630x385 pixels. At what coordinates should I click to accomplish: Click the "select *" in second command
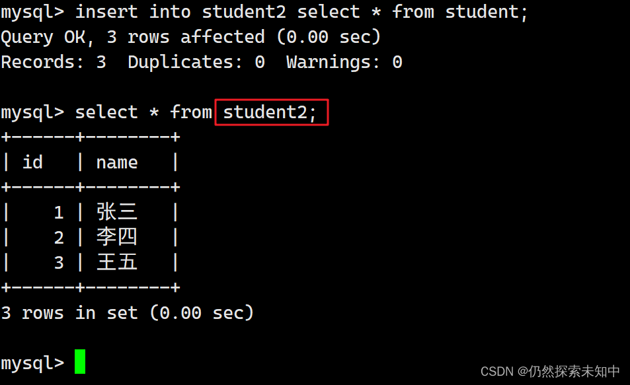(x=117, y=112)
